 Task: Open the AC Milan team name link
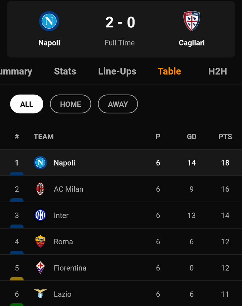click(x=68, y=189)
